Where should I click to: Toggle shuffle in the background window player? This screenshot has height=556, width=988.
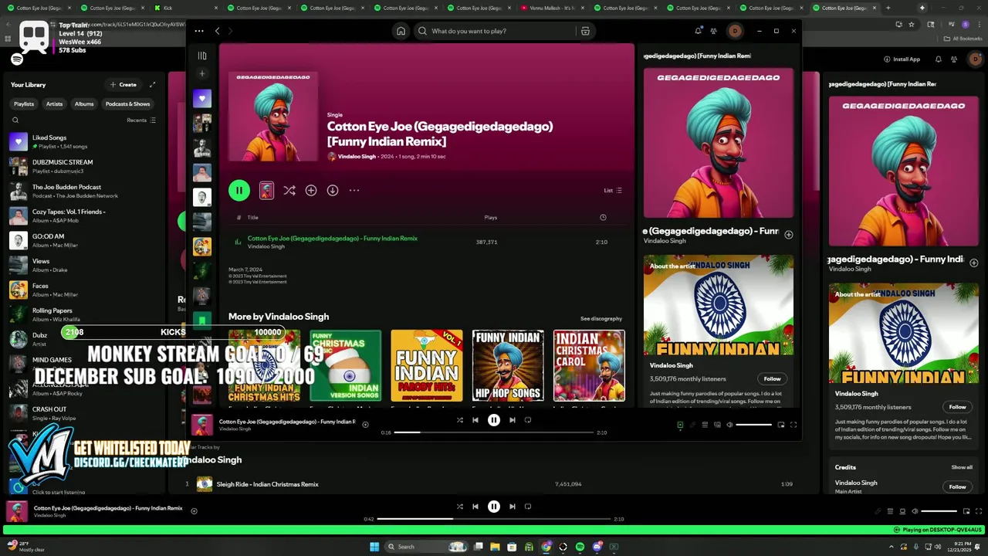[460, 507]
